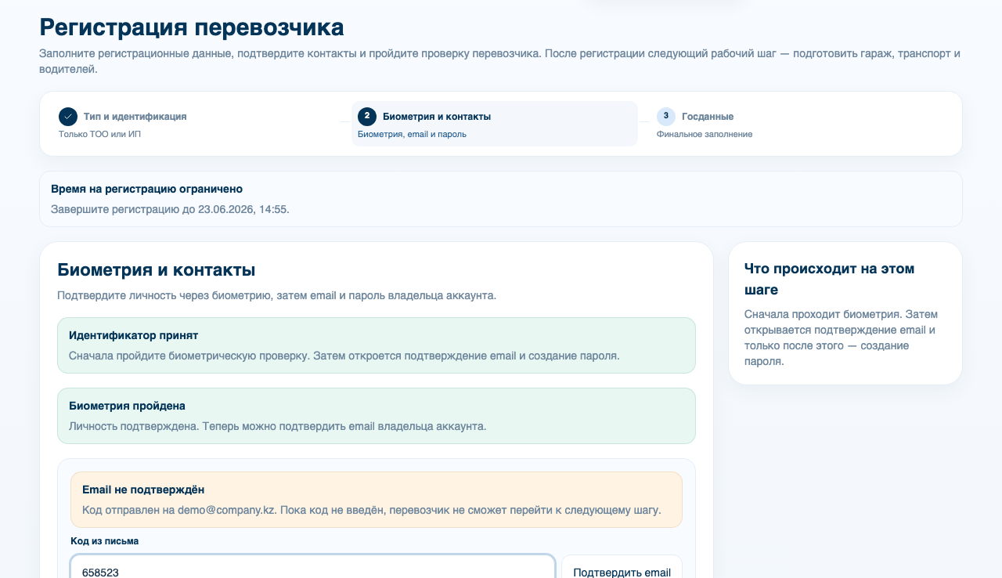
Task: Click the 'Биометрия, email и пароль' step subtitle
Action: pyautogui.click(x=412, y=134)
